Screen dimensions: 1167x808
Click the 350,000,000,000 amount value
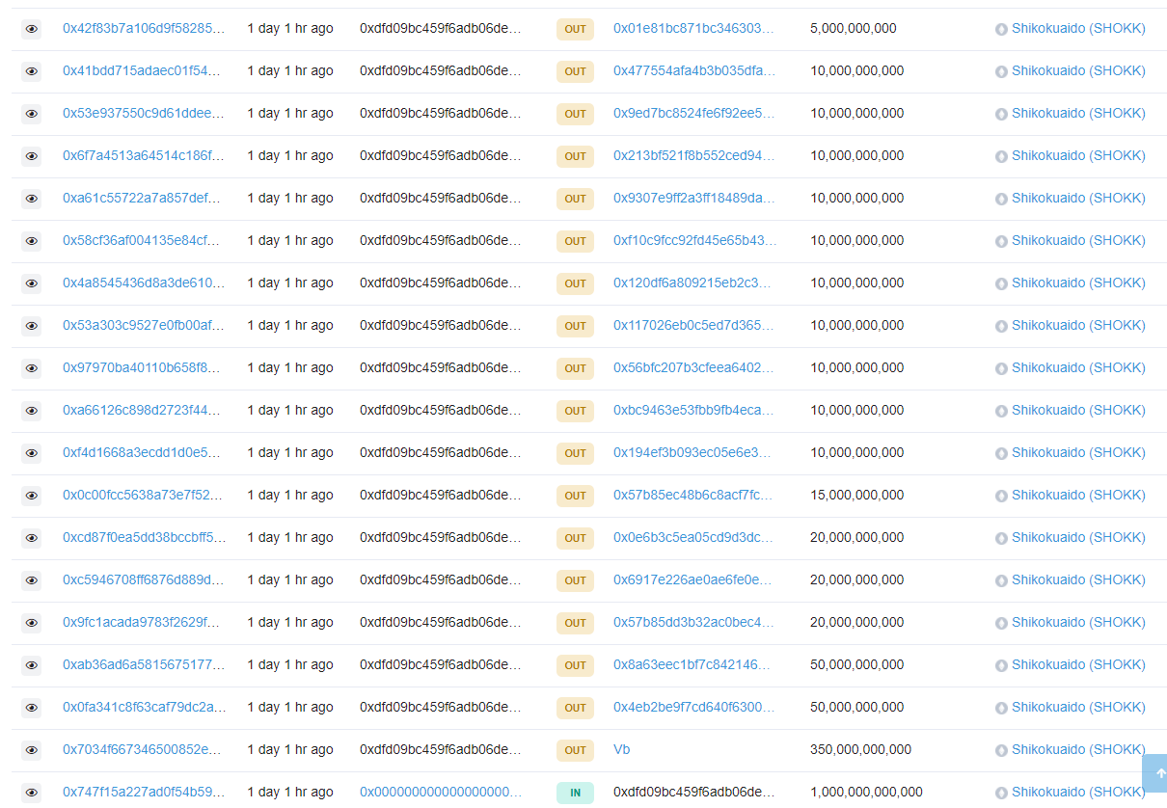point(860,750)
